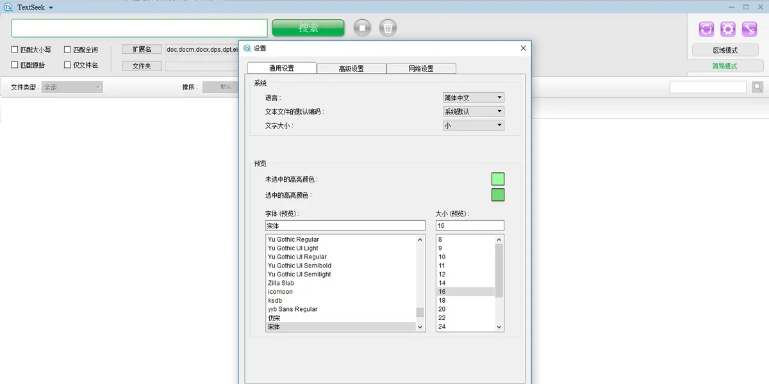Select font yyb Sans Regular

[341, 309]
